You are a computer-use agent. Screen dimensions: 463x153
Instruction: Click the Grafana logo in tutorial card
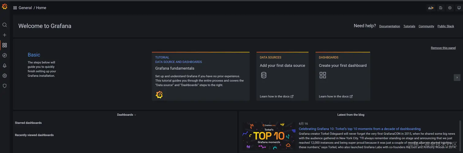159,95
